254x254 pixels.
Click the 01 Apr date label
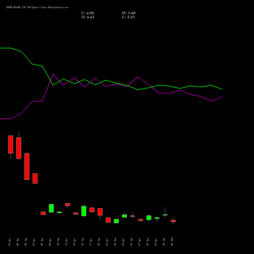[x=9, y=242]
